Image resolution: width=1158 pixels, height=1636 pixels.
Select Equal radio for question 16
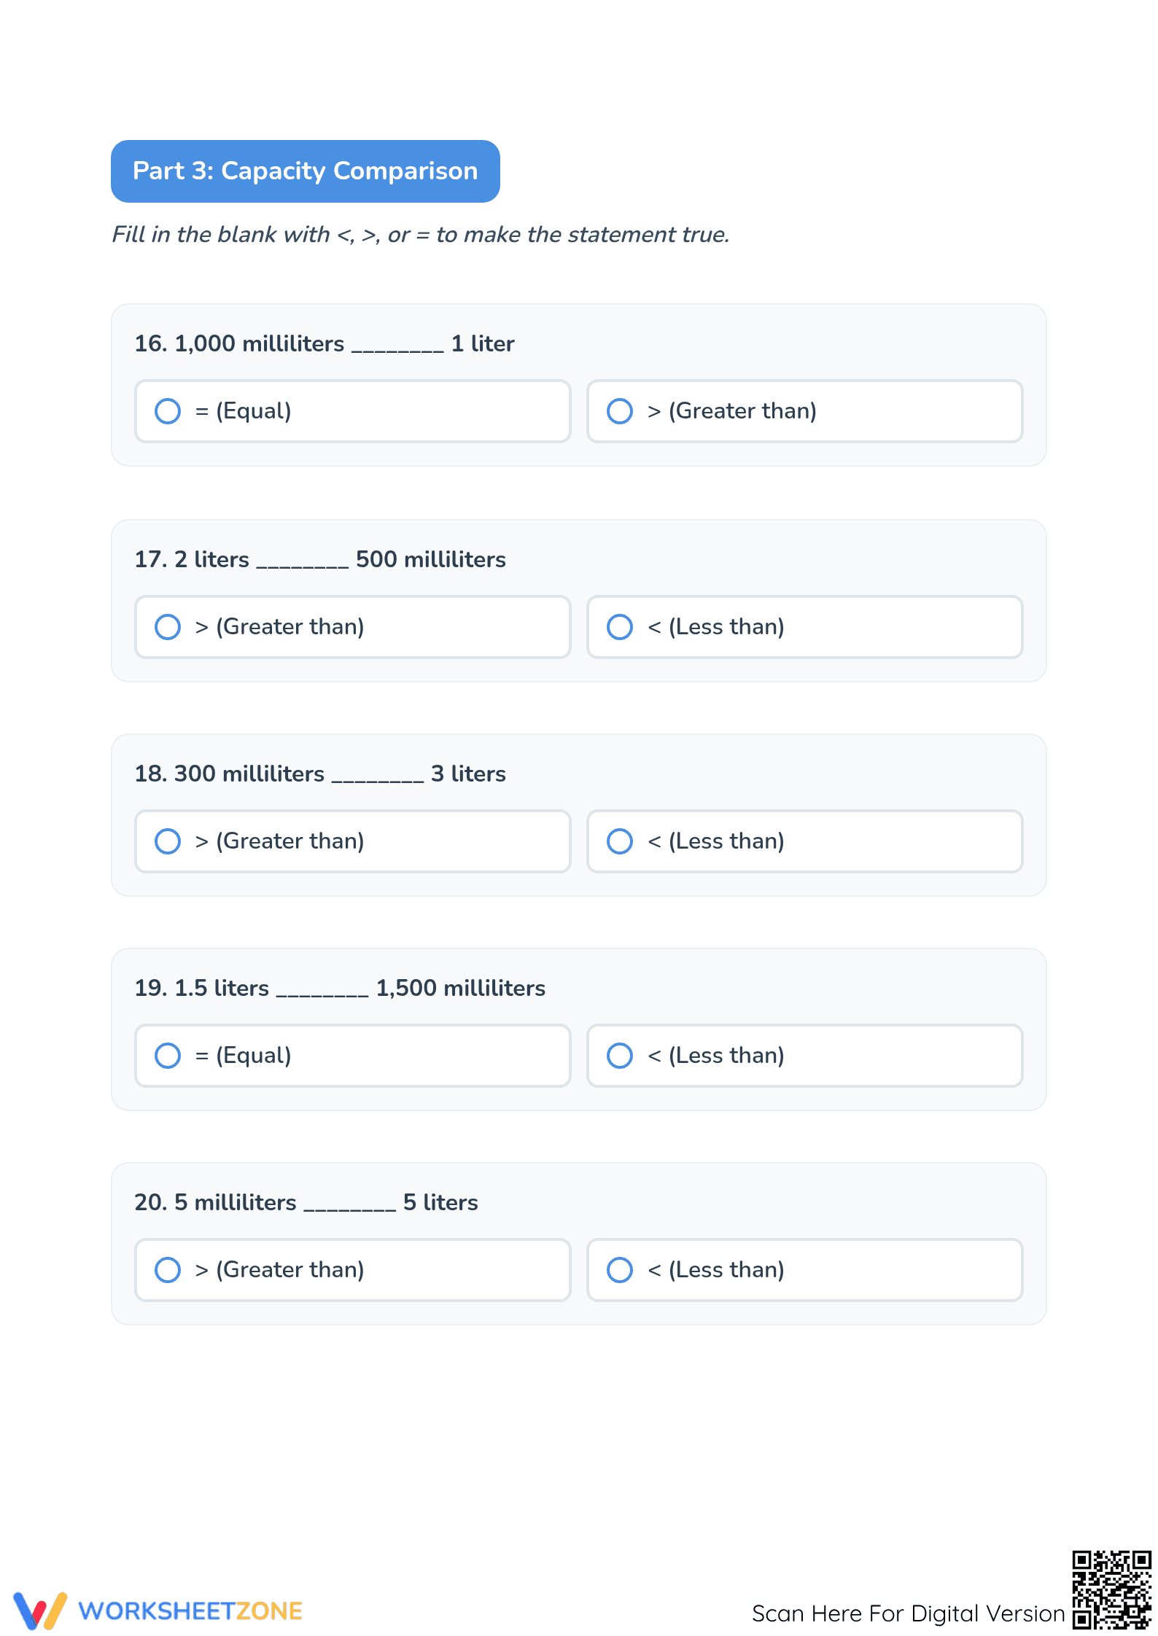coord(168,411)
